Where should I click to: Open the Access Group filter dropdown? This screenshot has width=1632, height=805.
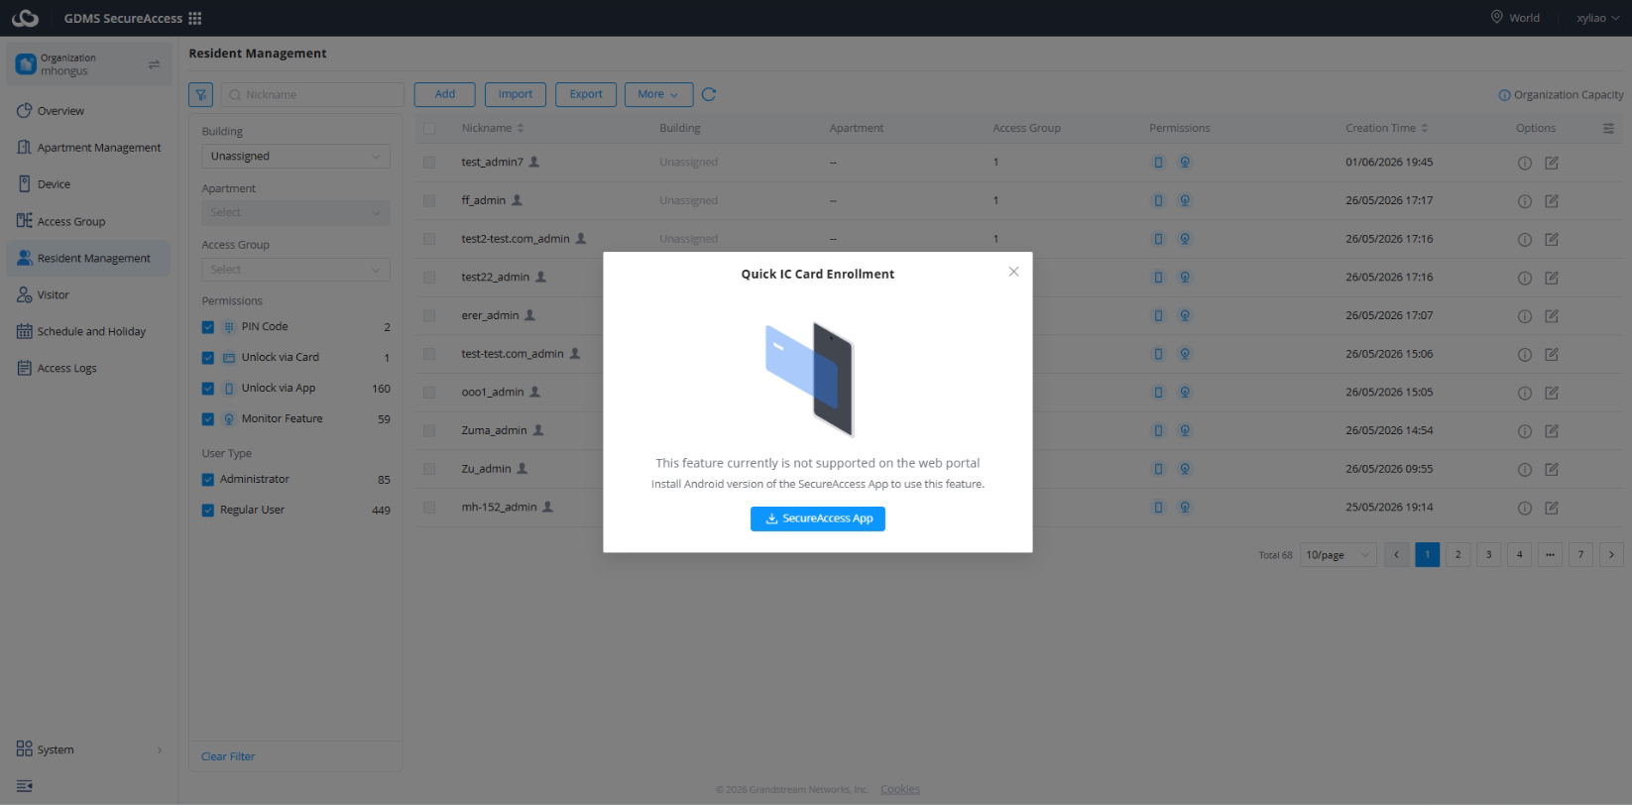point(295,270)
